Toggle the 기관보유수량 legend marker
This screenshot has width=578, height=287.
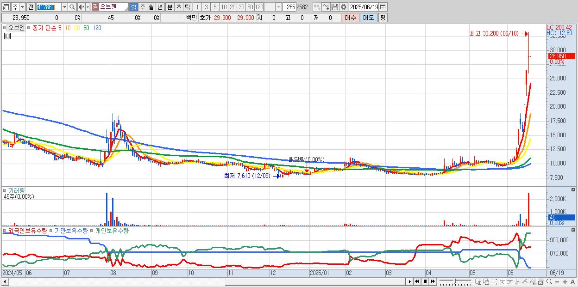[51, 230]
